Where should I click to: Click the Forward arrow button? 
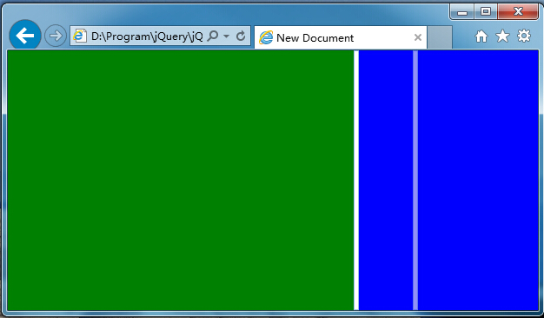[x=56, y=36]
